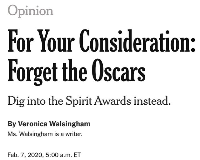Click the word 'Dig' starting the subheading
The width and height of the screenshot is (200, 160).
[x=16, y=101]
